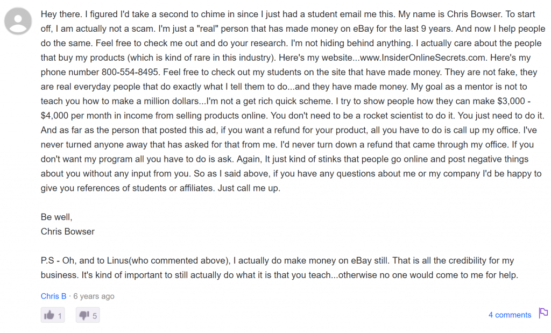Click the phone number 800-554-8495
Screen dimensions: 551x333
coord(130,72)
